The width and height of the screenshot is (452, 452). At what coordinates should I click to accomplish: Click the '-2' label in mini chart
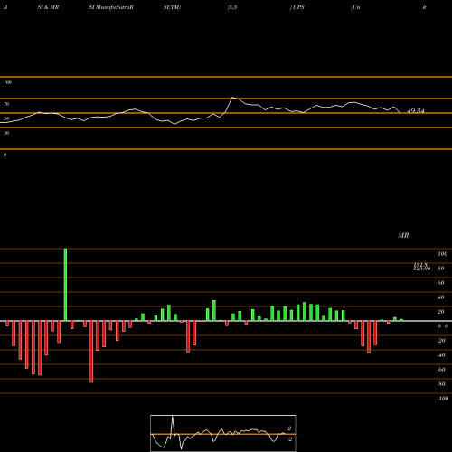click(289, 439)
